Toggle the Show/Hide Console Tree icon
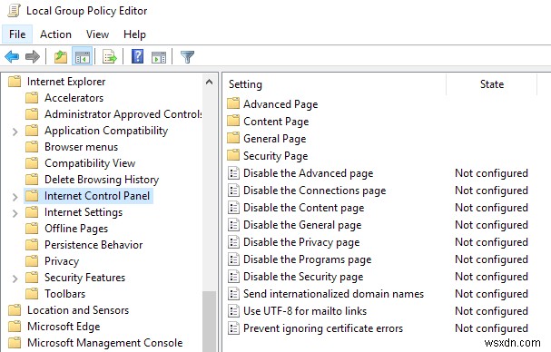 click(83, 56)
